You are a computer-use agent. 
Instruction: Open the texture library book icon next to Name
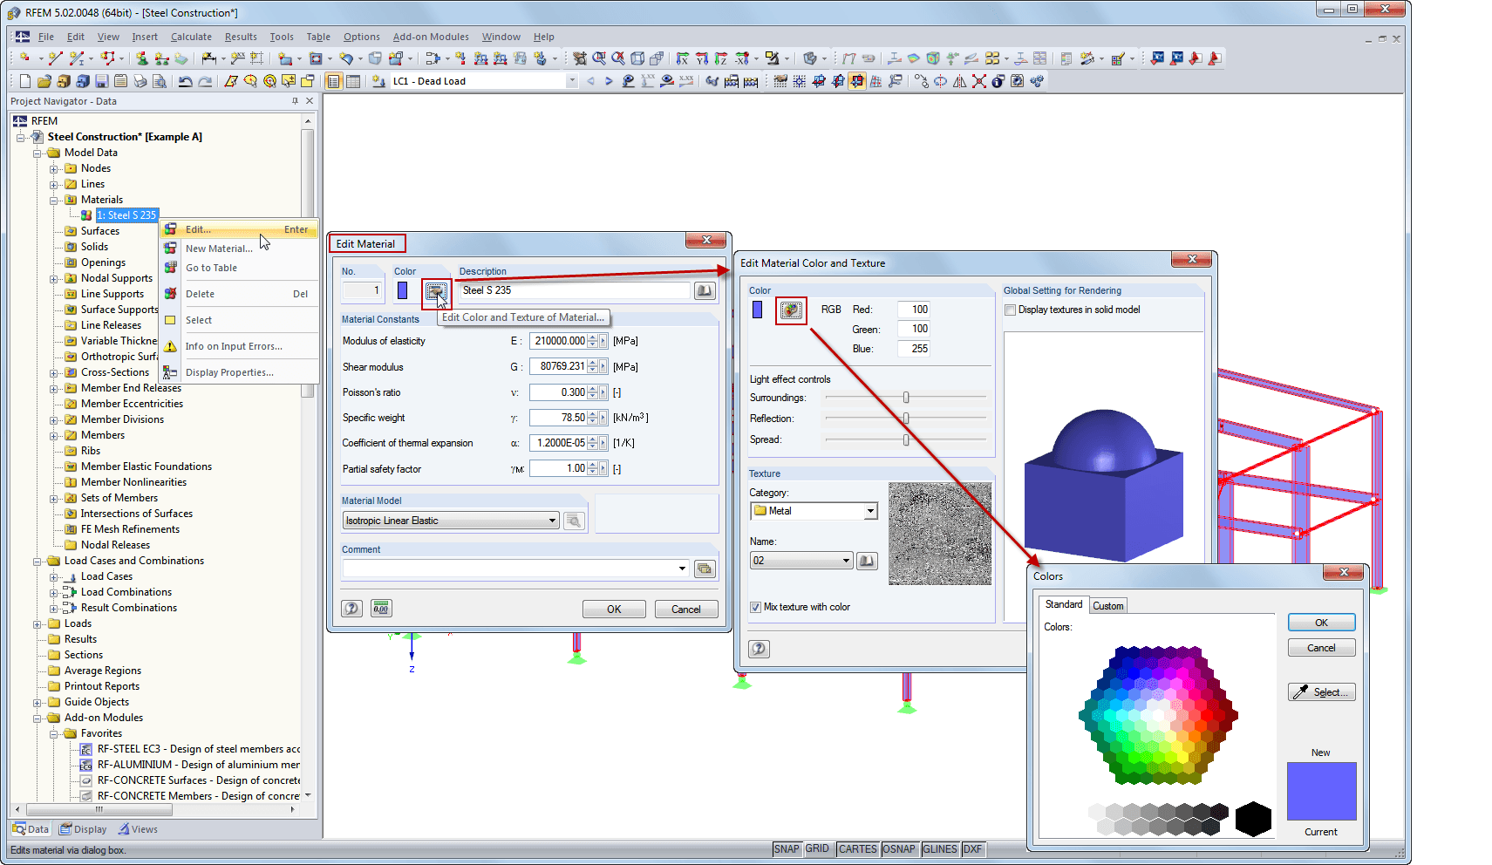[867, 561]
